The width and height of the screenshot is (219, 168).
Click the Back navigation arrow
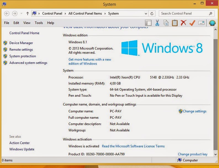(x=7, y=13)
